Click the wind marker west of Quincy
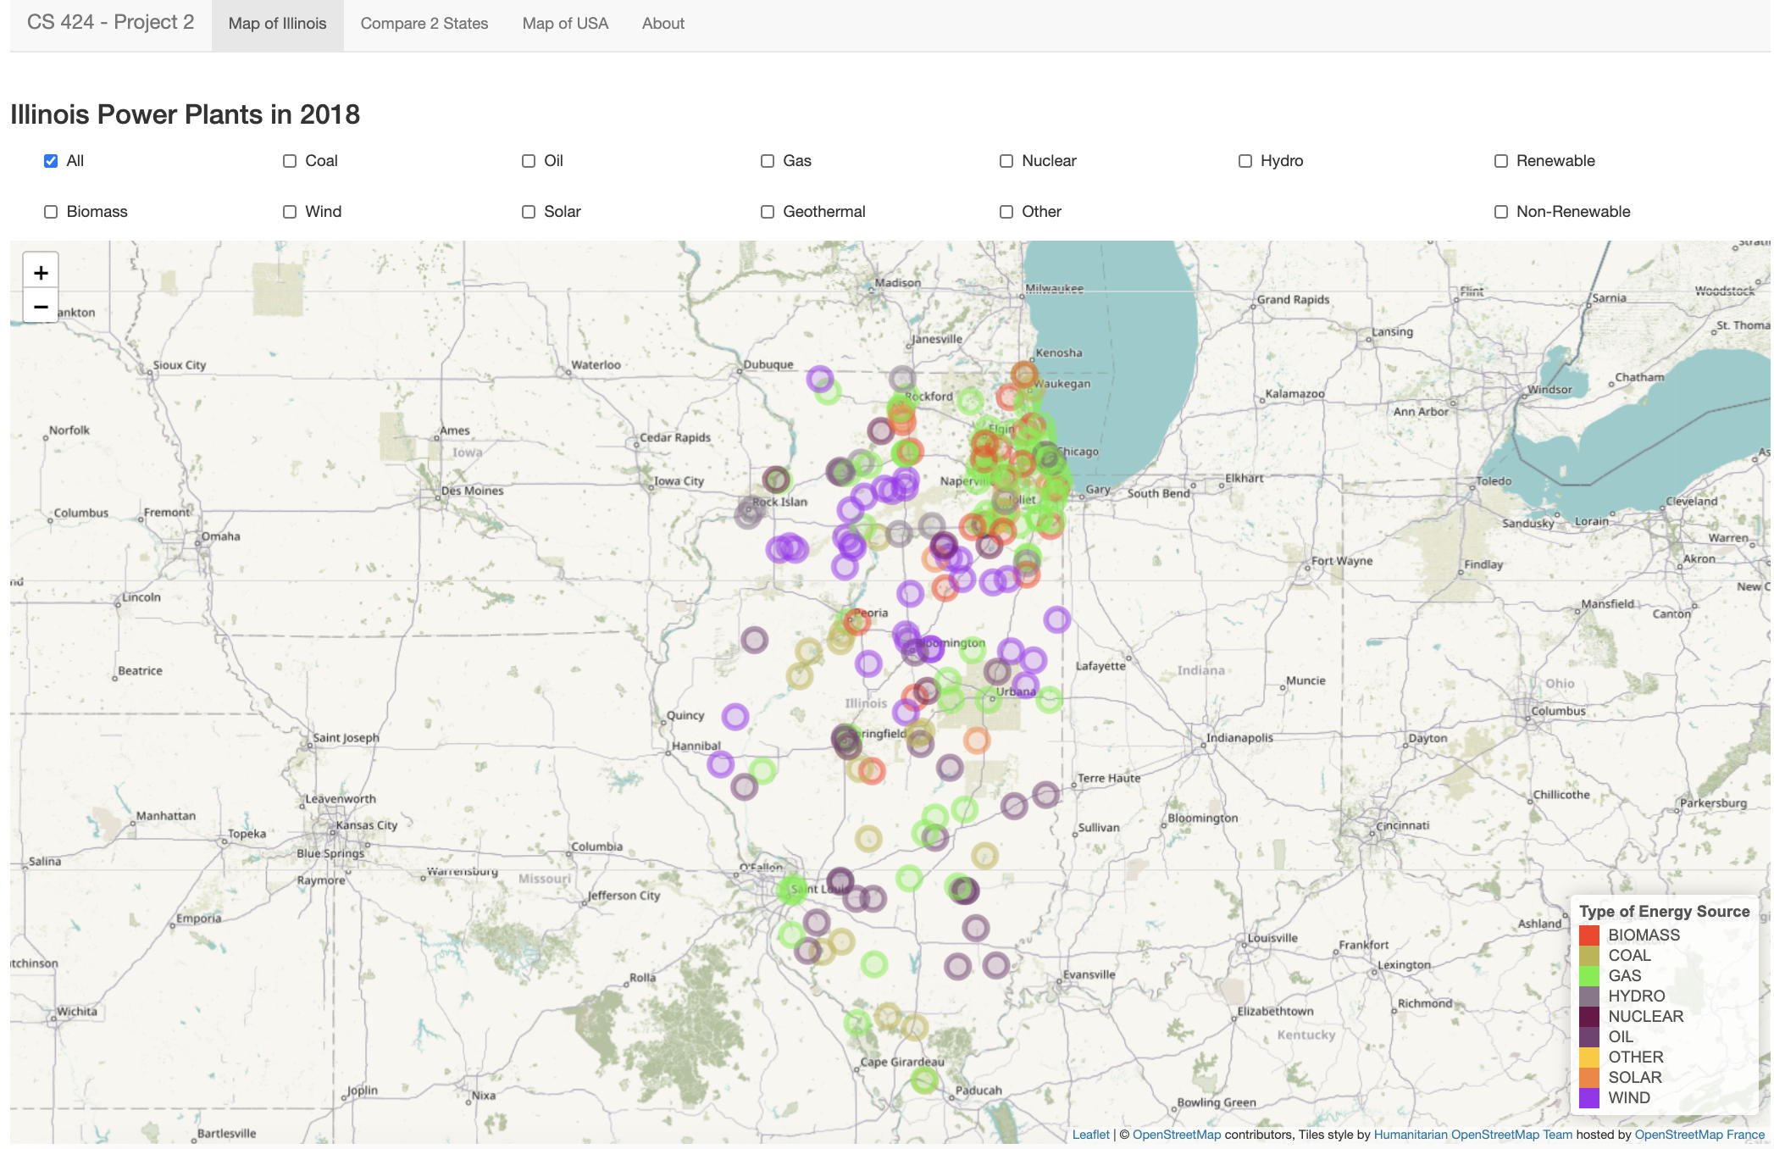Screen dimensions: 1774x1149 point(735,717)
